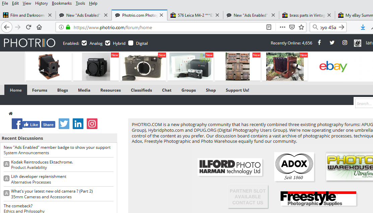This screenshot has width=373, height=213.
Task: Open Kodak Reintroduces Ektachrome discussion
Action: [x=42, y=162]
